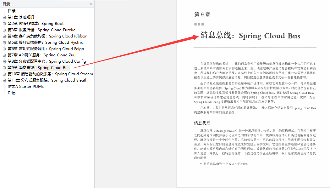
Task: Expand 第5章 Spring Cloud Hystrix node
Action: pos(4,43)
